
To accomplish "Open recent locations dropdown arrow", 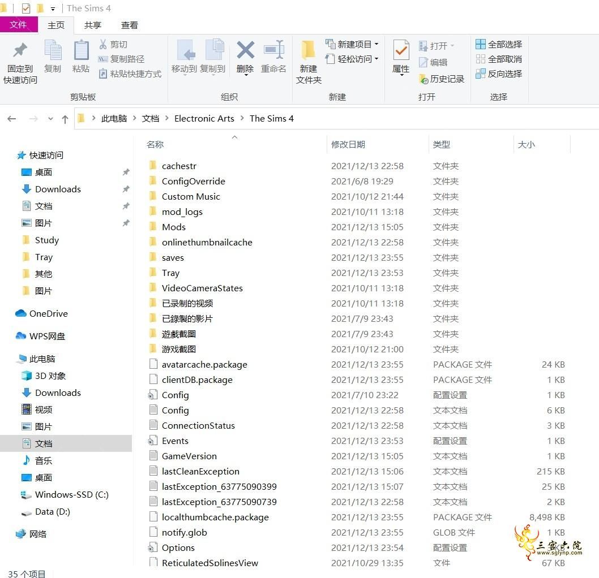I will pyautogui.click(x=50, y=119).
